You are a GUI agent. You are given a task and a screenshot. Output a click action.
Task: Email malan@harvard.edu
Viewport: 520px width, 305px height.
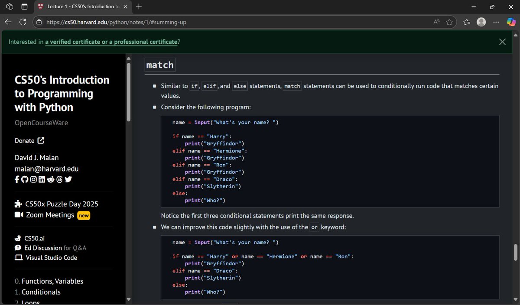[x=47, y=169]
